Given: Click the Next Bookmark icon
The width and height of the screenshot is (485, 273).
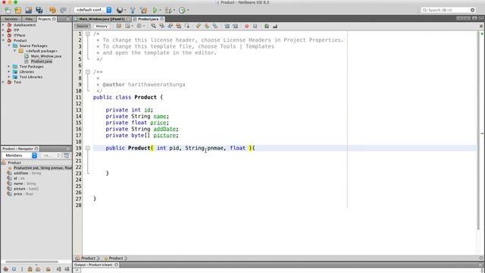Looking at the screenshot, I should (x=207, y=27).
